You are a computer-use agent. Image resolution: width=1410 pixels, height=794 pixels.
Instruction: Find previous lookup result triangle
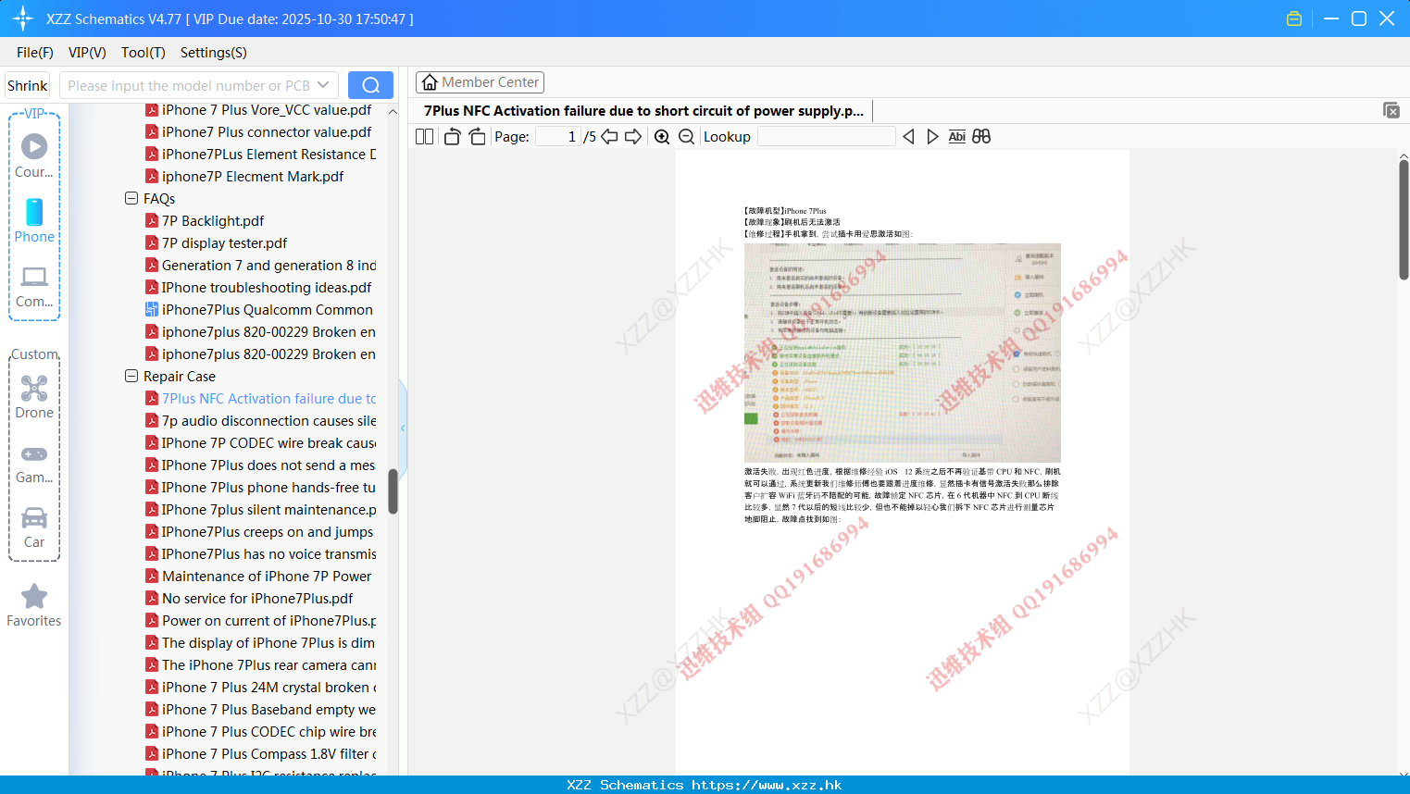pyautogui.click(x=908, y=136)
